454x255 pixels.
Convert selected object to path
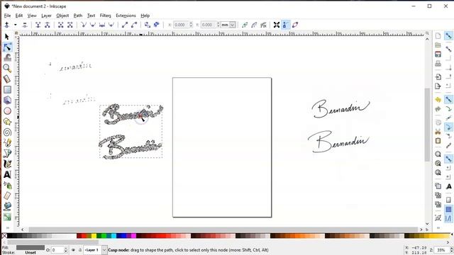[x=148, y=25]
